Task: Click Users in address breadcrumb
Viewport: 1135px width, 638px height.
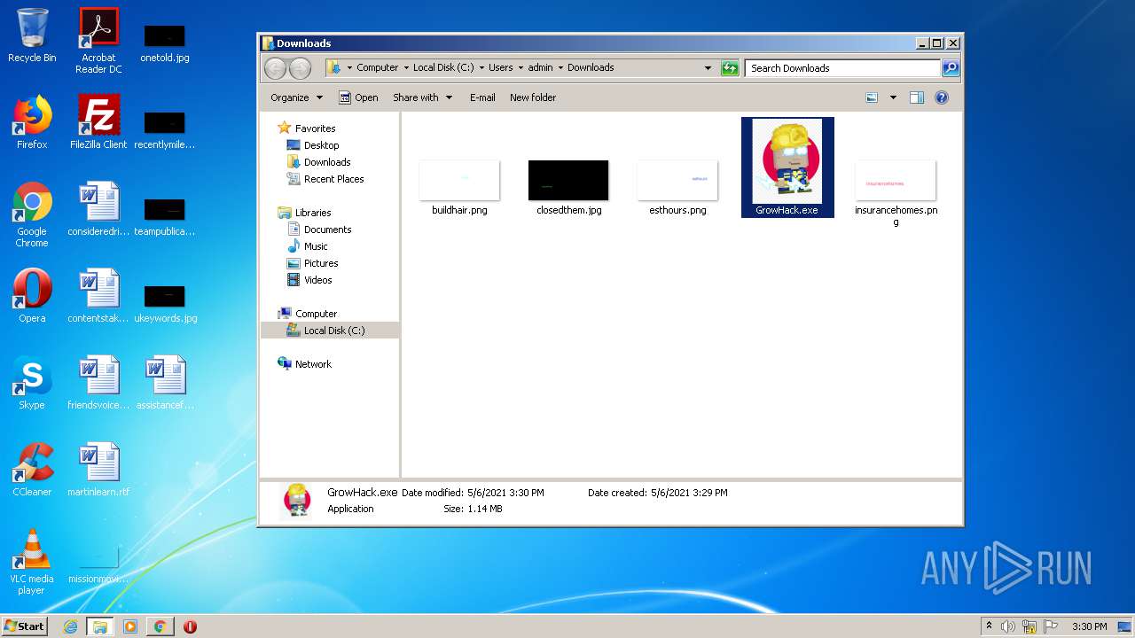Action: point(501,67)
